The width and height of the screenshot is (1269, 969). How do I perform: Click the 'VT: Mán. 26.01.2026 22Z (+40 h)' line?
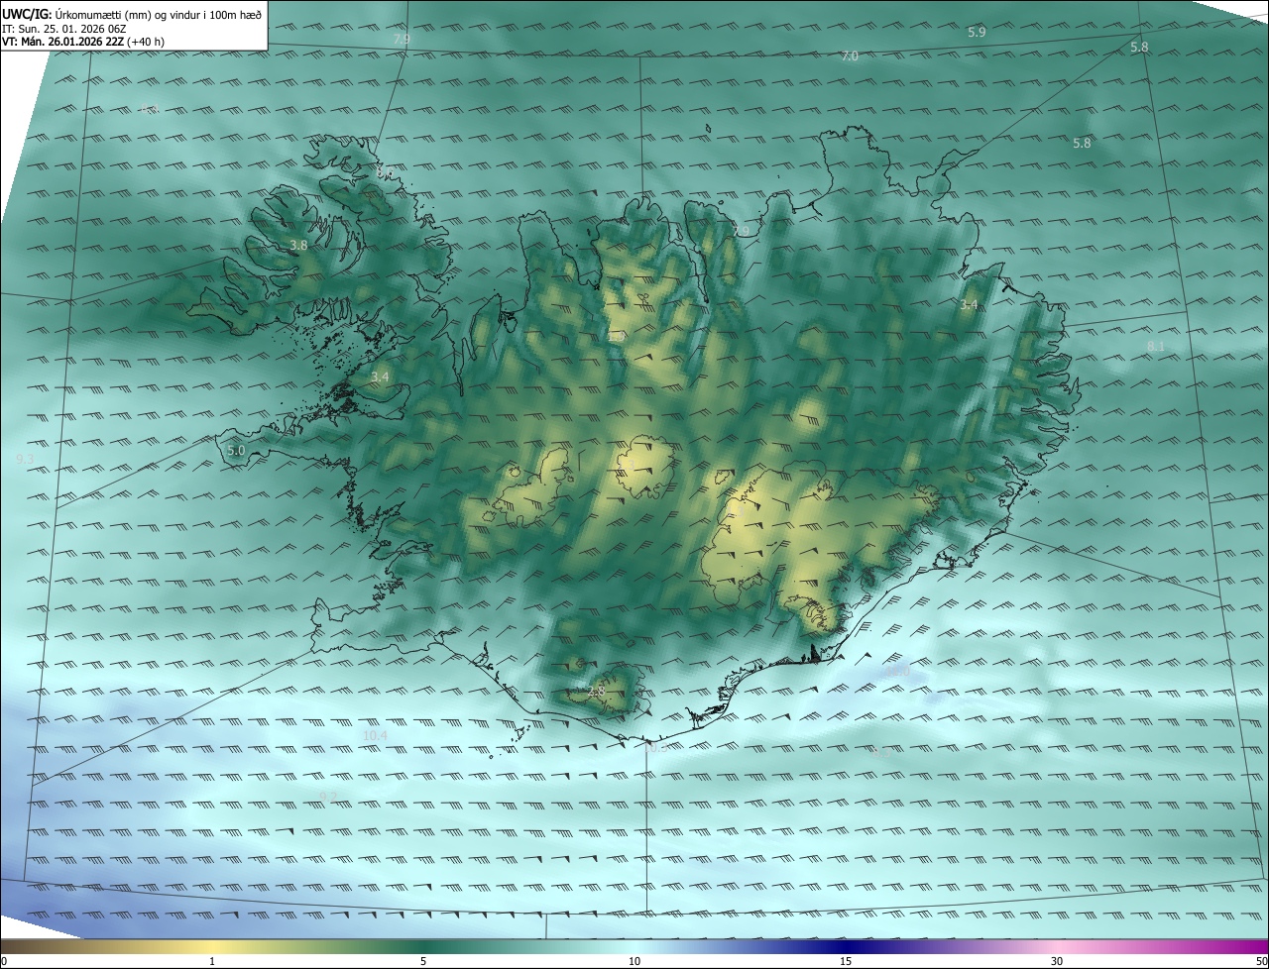point(83,42)
